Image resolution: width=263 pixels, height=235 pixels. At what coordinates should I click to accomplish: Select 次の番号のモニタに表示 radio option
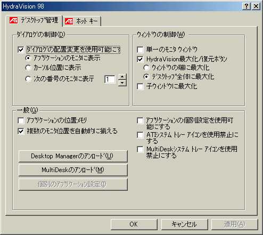[28, 79]
